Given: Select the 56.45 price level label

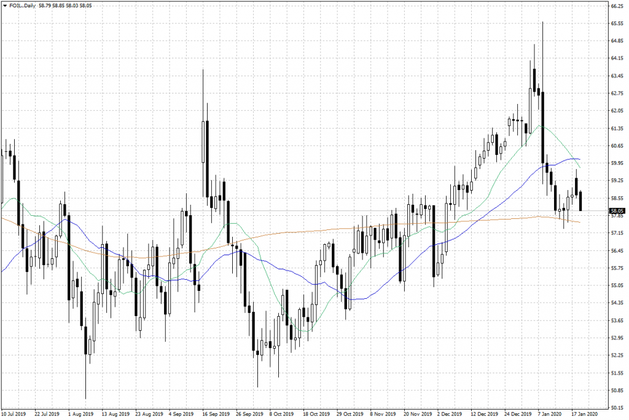Looking at the screenshot, I should [617, 251].
